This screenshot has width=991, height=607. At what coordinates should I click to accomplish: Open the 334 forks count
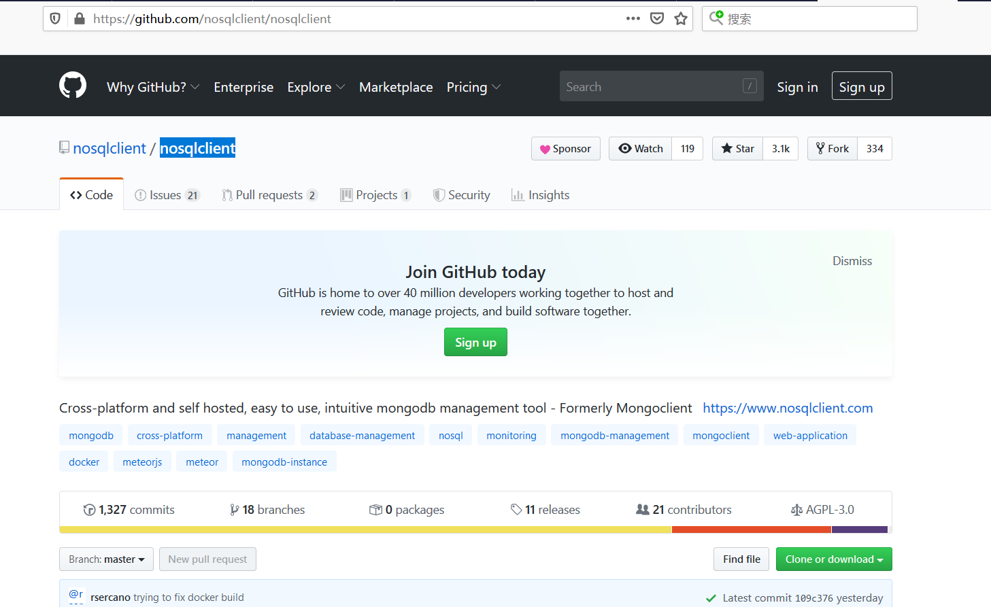pyautogui.click(x=875, y=149)
